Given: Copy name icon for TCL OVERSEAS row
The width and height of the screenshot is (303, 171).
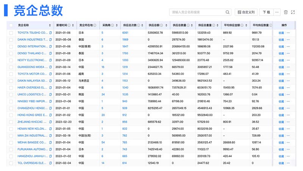Looking at the screenshot, I should (x=50, y=163).
